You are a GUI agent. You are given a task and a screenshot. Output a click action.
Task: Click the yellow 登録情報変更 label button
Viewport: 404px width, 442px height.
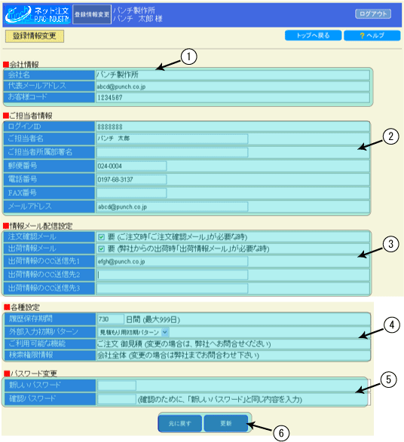(35, 36)
